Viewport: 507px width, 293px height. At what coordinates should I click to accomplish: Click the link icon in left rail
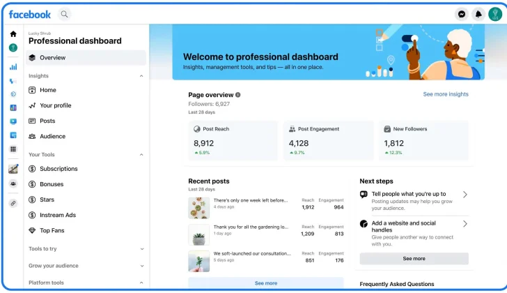tap(13, 203)
